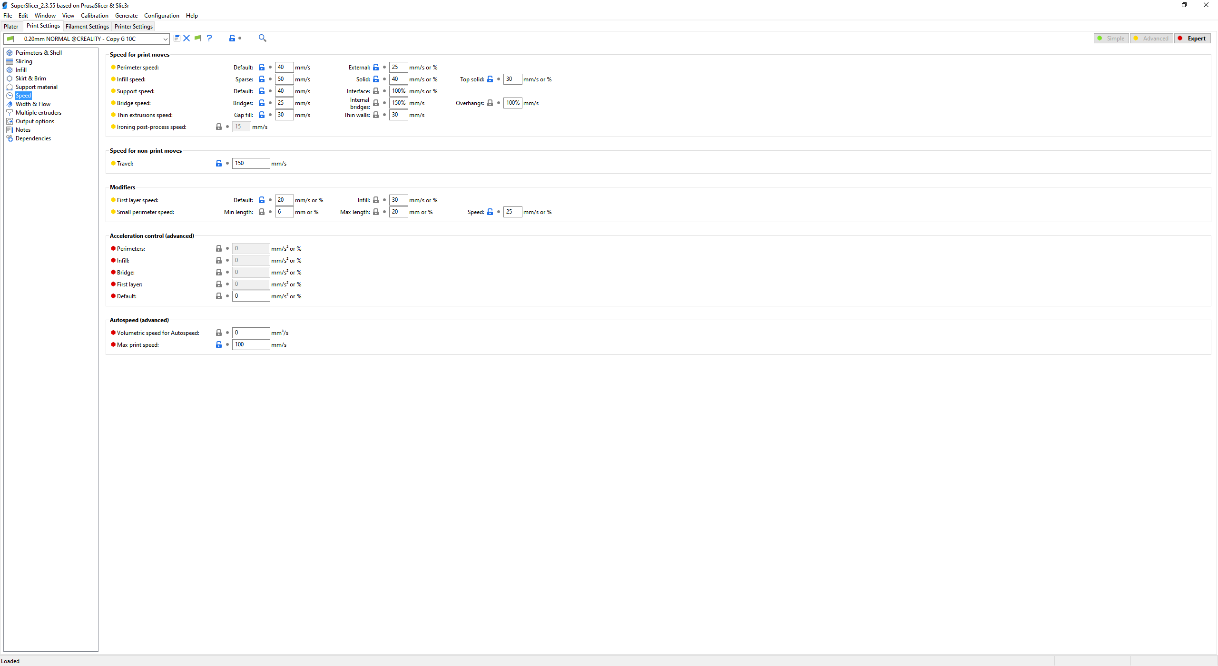
Task: Open the Calibration menu
Action: click(94, 16)
